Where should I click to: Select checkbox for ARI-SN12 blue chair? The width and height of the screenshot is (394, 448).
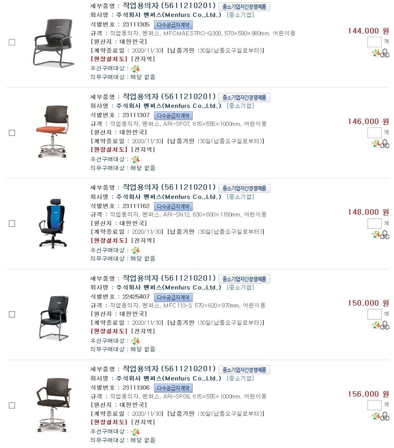pyautogui.click(x=12, y=223)
